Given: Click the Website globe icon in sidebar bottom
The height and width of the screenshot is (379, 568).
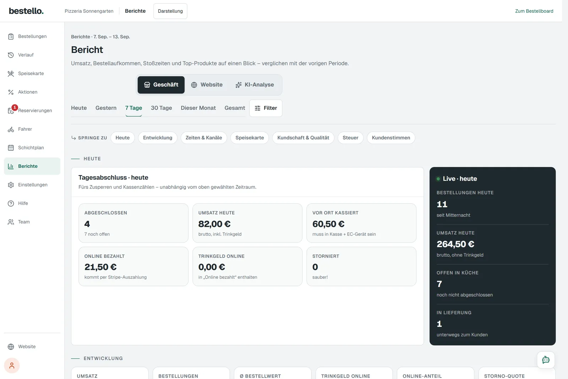Looking at the screenshot, I should tap(11, 347).
